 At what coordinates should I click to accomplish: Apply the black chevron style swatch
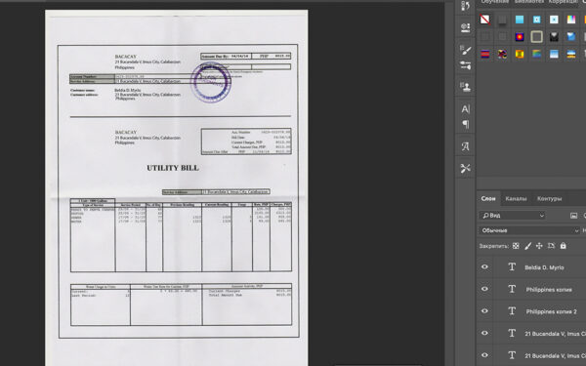tap(554, 37)
